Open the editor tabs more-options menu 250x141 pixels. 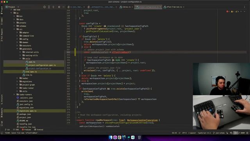[245, 7]
